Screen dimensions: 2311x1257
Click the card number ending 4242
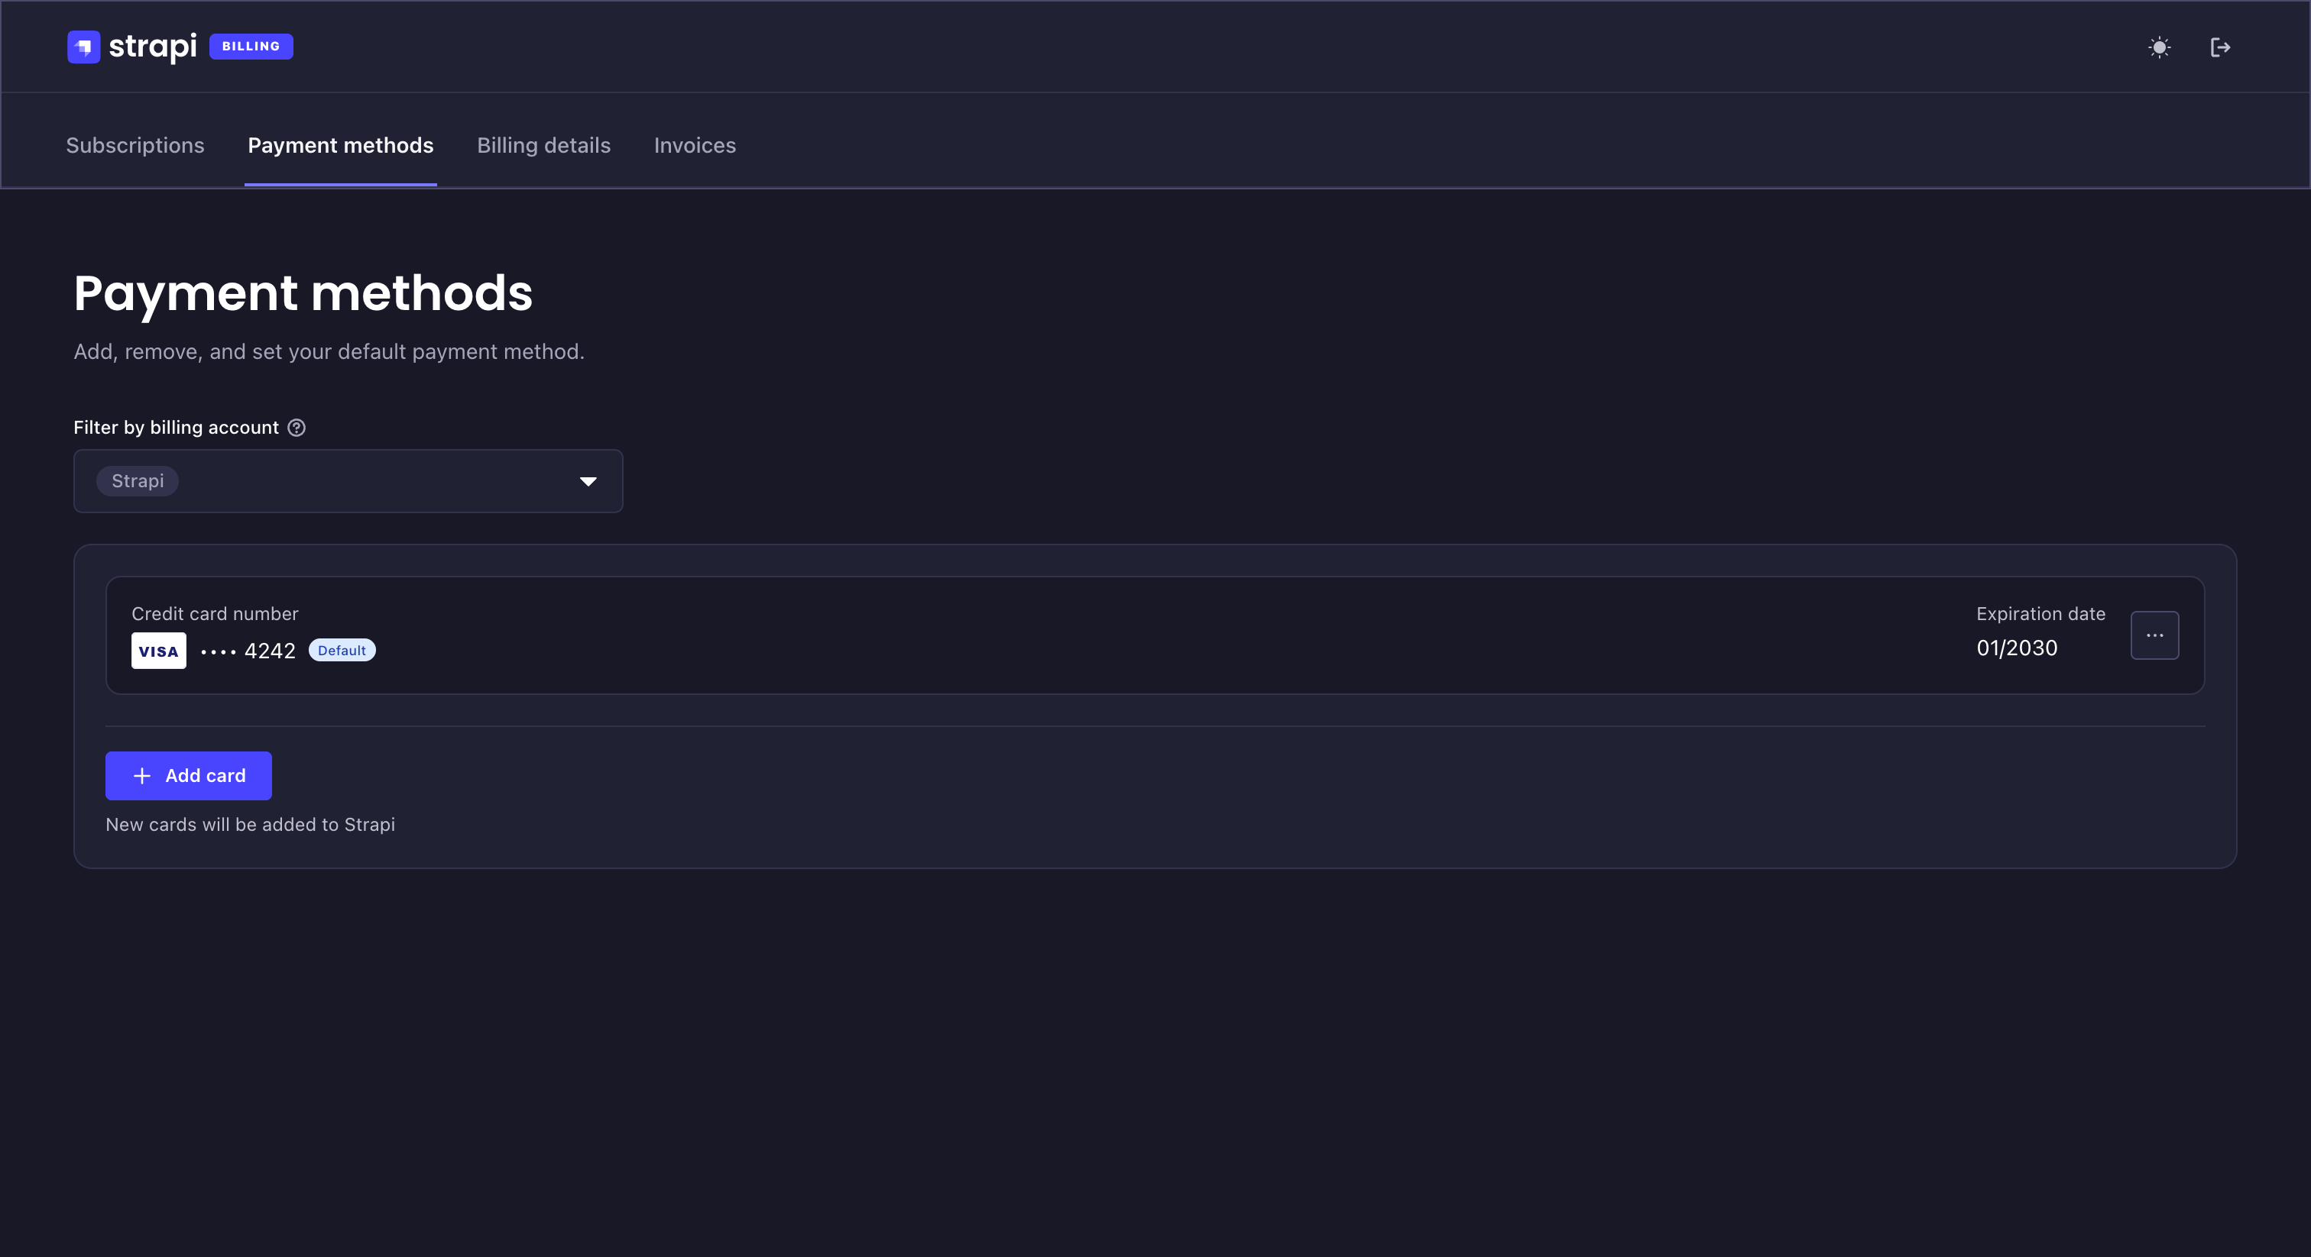click(x=248, y=651)
